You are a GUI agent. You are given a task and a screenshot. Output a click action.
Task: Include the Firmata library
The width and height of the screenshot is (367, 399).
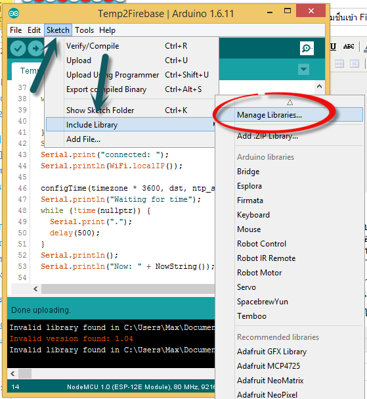tap(290, 200)
